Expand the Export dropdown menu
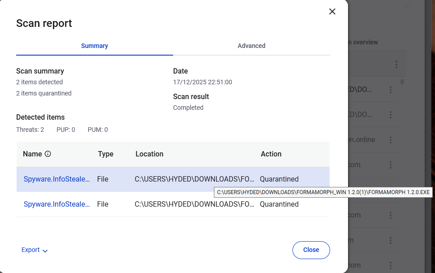Viewport: 435px width, 273px height. pos(35,250)
